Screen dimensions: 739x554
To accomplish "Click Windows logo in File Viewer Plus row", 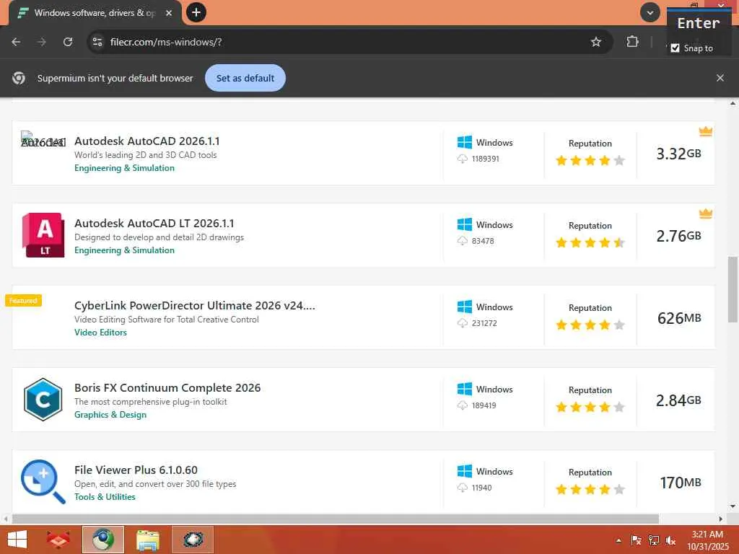I will coord(464,471).
